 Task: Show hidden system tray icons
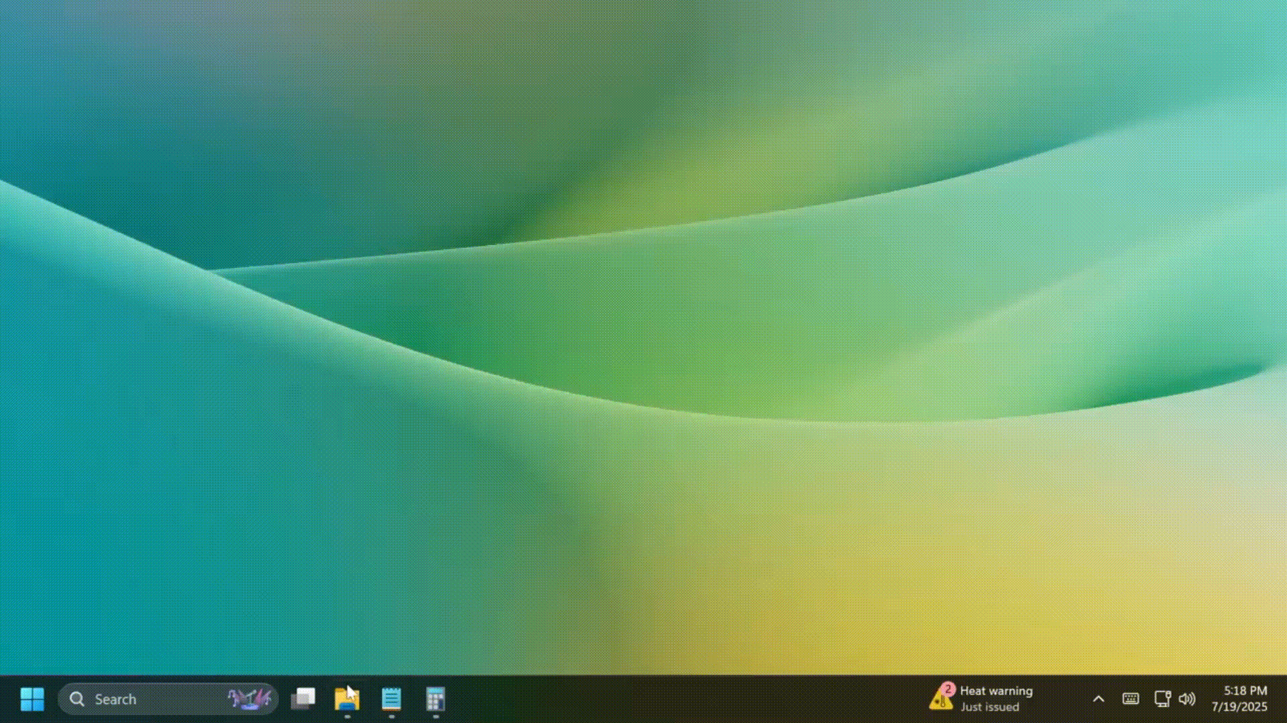click(1098, 699)
